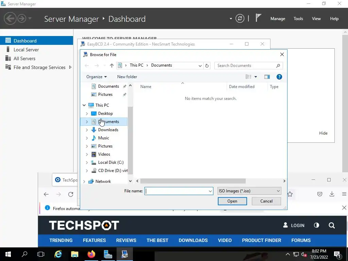Click the horizontal scrollbar in file list

point(193,181)
